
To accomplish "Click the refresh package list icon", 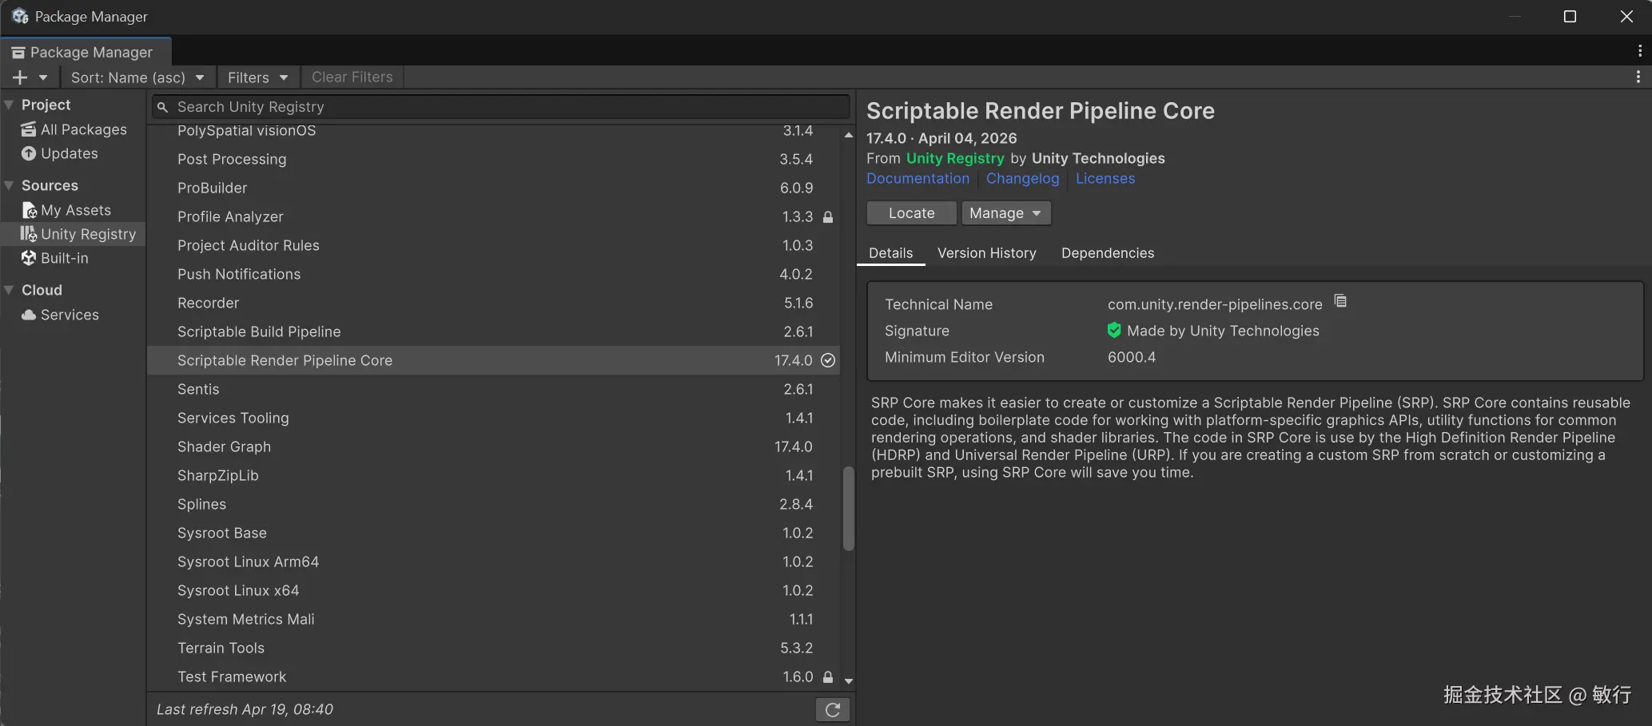I will pyautogui.click(x=832, y=709).
